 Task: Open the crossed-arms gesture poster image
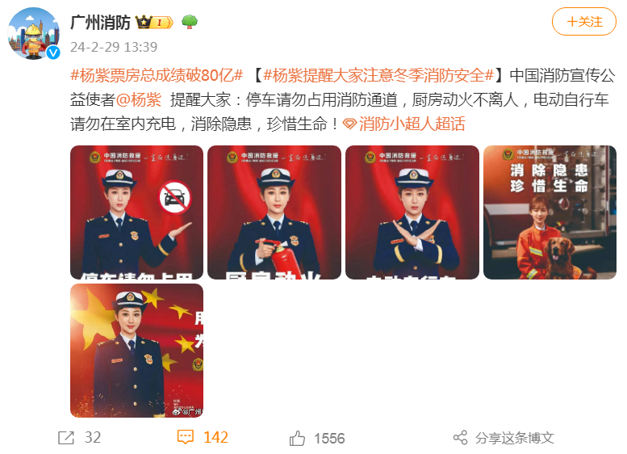(412, 212)
